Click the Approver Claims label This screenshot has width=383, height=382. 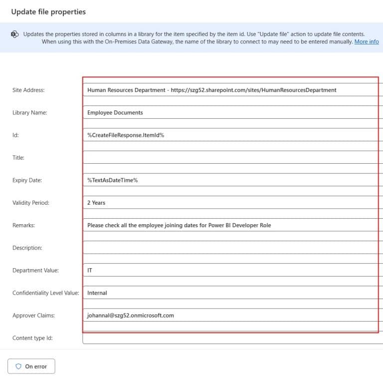point(33,315)
